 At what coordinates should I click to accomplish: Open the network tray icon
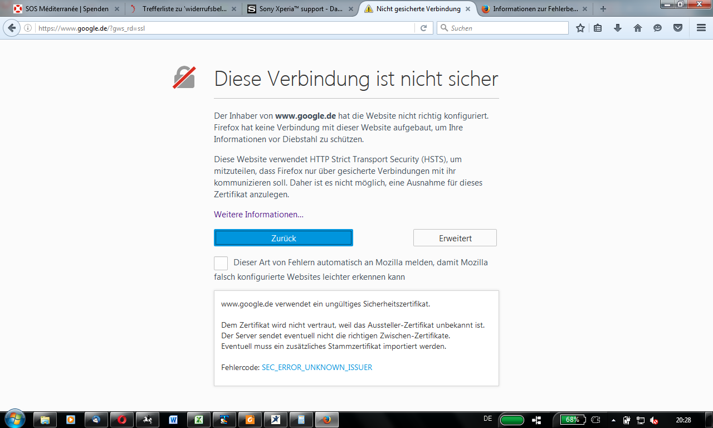click(x=641, y=420)
